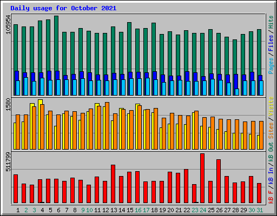
Task: Click day 22 on the x-axis
Action: pyautogui.click(x=187, y=210)
